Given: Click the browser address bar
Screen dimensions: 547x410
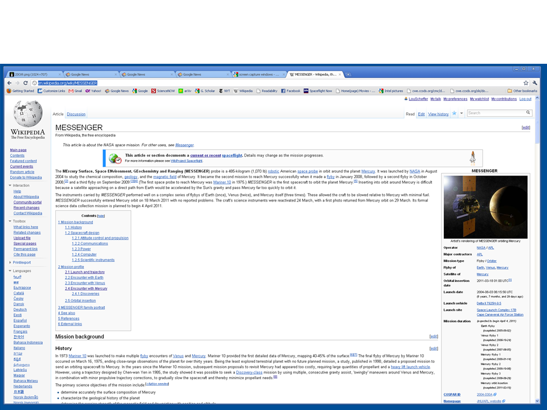Looking at the screenshot, I should (277, 83).
